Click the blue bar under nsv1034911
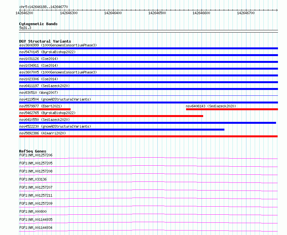 pos(148,69)
